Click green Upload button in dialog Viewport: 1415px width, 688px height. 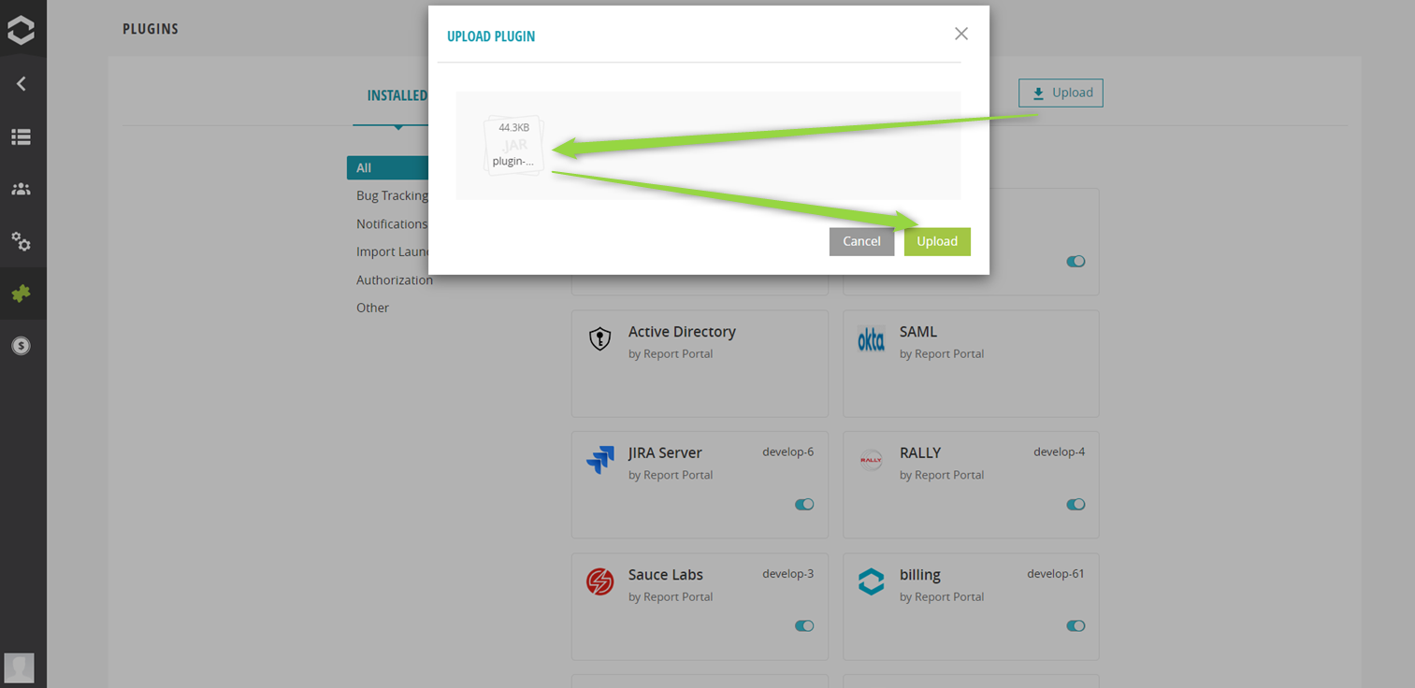pyautogui.click(x=936, y=241)
